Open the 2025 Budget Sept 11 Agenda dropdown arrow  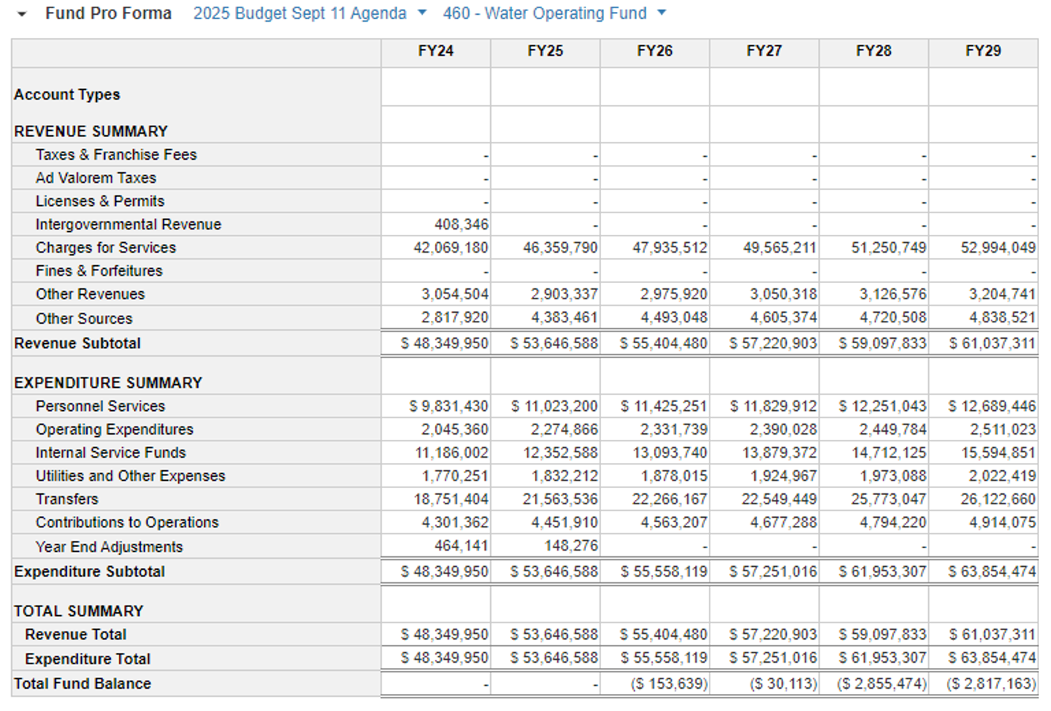422,13
